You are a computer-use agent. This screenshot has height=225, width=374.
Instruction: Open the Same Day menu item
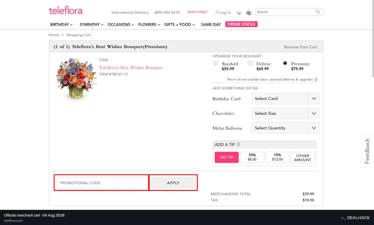211,24
